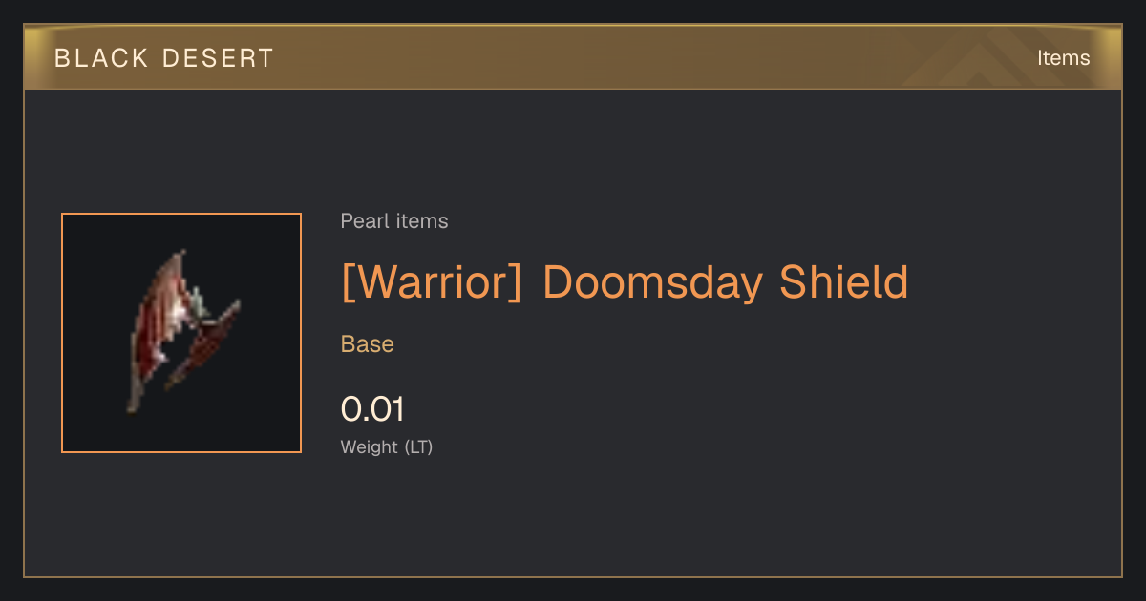Screen dimensions: 1146x601
Task: Click the word Pearl above item name
Action: 364,221
